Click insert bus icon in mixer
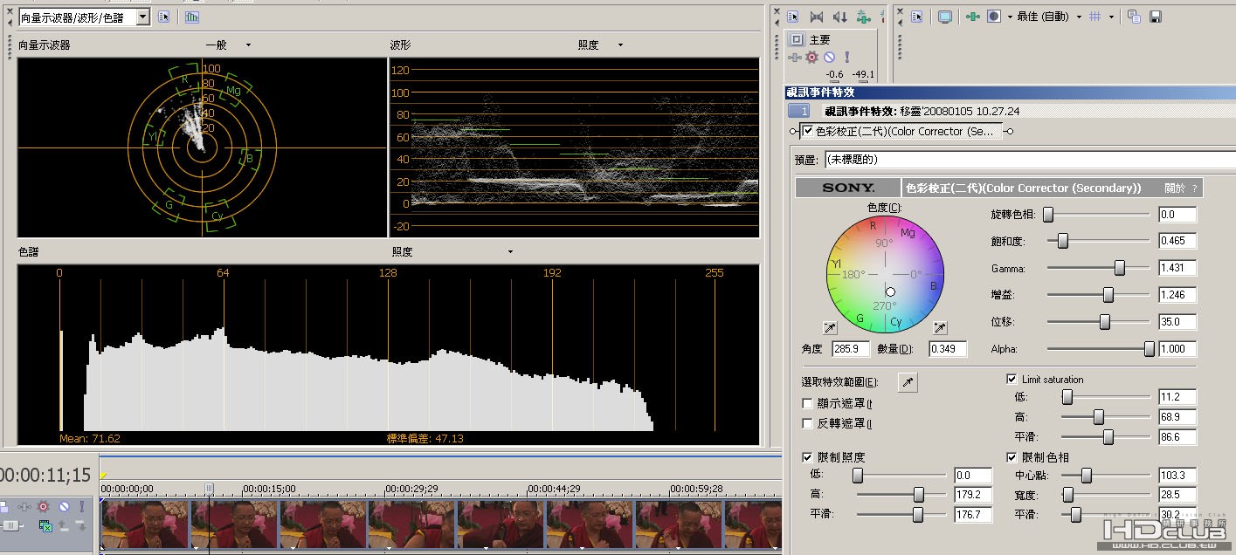Image resolution: width=1236 pixels, height=555 pixels. click(x=864, y=17)
